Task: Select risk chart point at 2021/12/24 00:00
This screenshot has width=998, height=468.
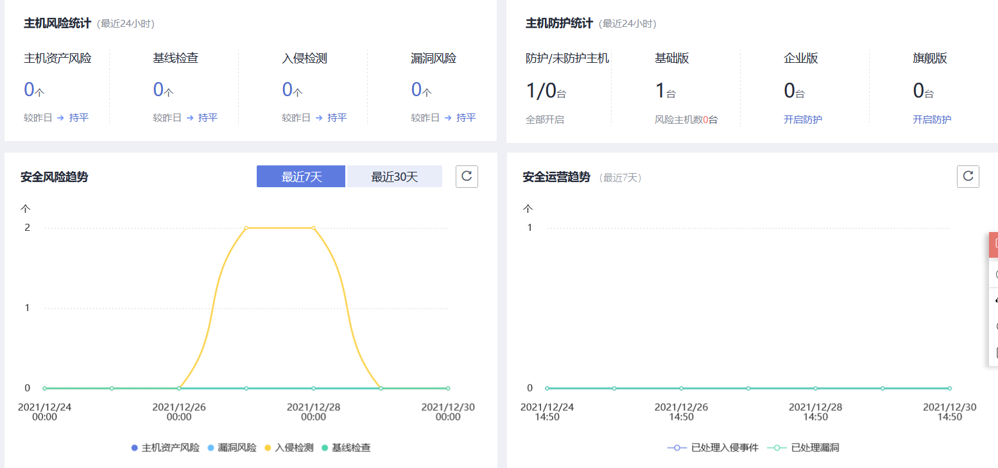Action: click(x=44, y=388)
